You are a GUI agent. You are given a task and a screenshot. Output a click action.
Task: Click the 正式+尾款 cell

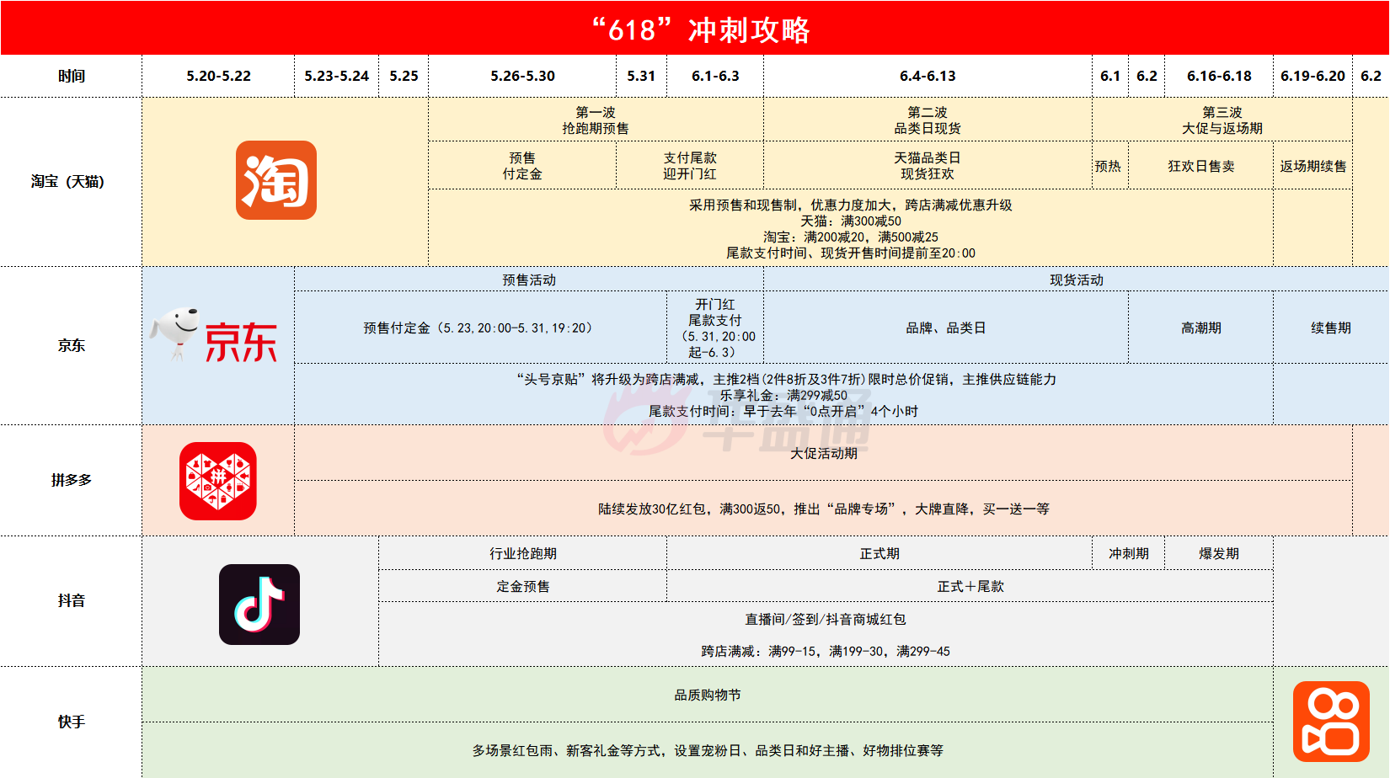[x=970, y=586]
